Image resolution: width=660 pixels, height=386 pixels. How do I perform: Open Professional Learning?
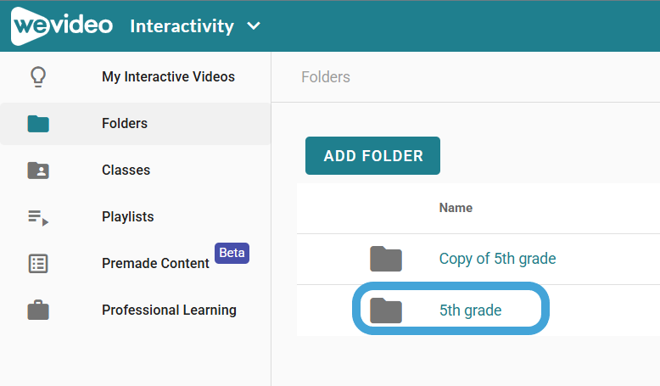coord(169,310)
